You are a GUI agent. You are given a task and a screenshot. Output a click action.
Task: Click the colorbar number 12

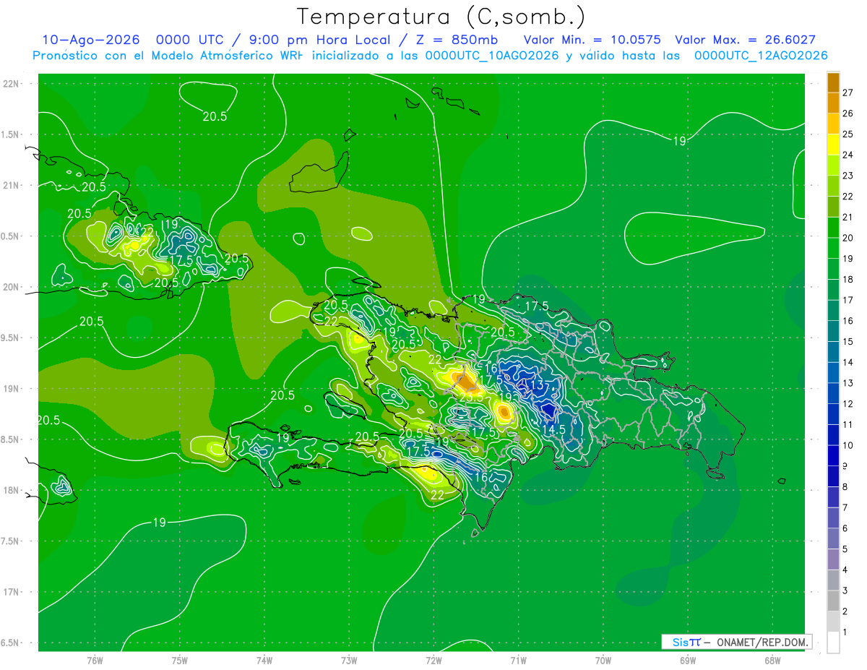pyautogui.click(x=847, y=404)
